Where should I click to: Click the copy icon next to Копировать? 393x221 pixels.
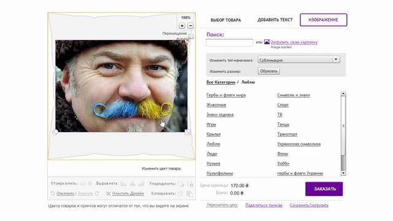pos(181,194)
